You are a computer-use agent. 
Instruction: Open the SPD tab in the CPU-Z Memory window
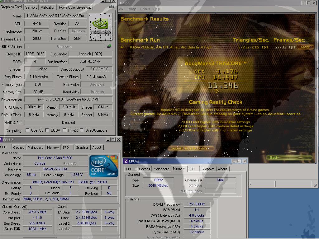pyautogui.click(x=192, y=169)
